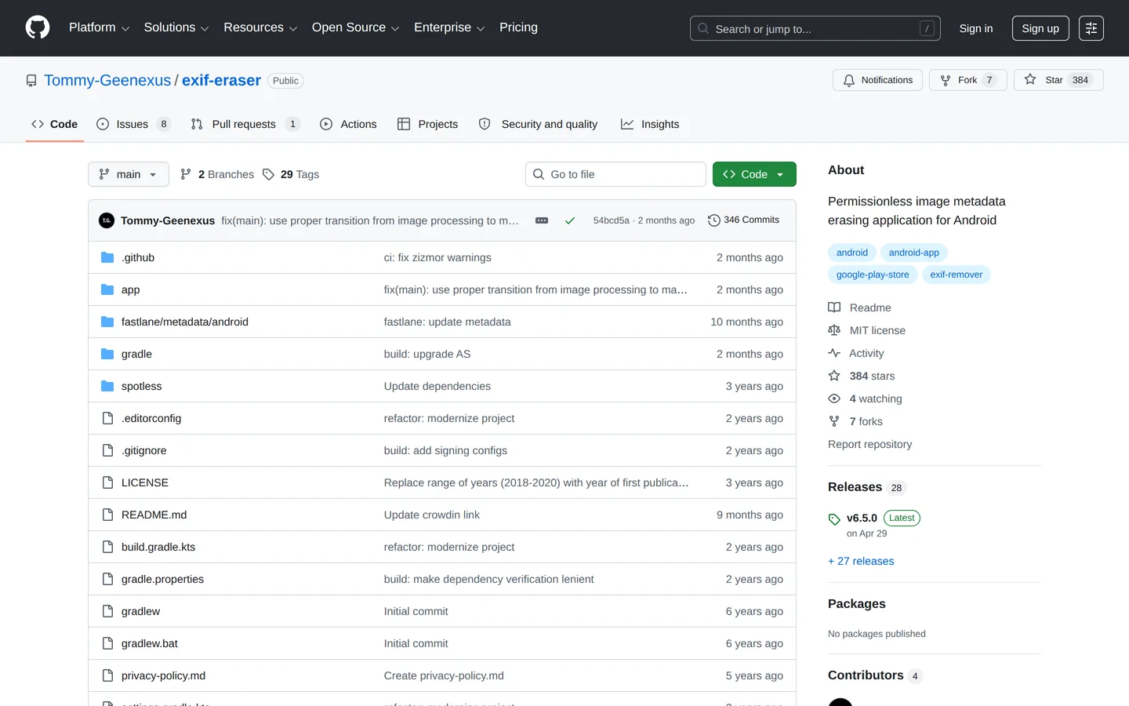Open the spotless folder icon
Screen dimensions: 1129x706
click(107, 386)
